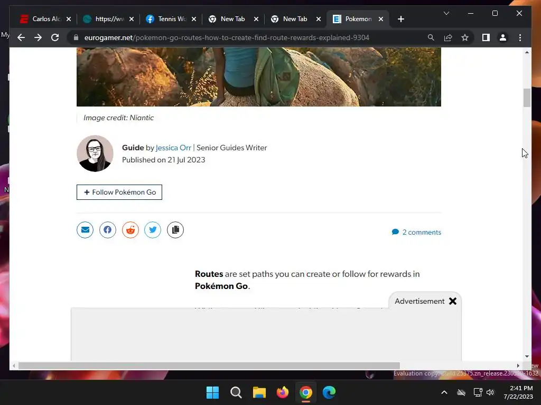
Task: Open Chrome side panel
Action: [x=486, y=37]
